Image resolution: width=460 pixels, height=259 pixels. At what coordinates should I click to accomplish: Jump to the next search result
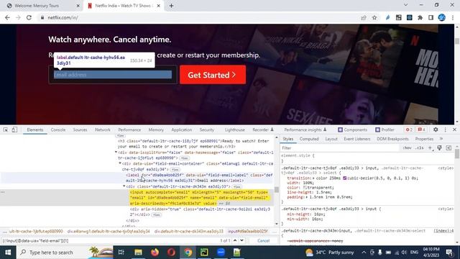[241, 240]
